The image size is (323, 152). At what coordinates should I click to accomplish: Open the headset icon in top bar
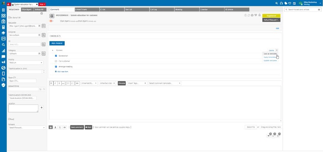click(x=281, y=3)
